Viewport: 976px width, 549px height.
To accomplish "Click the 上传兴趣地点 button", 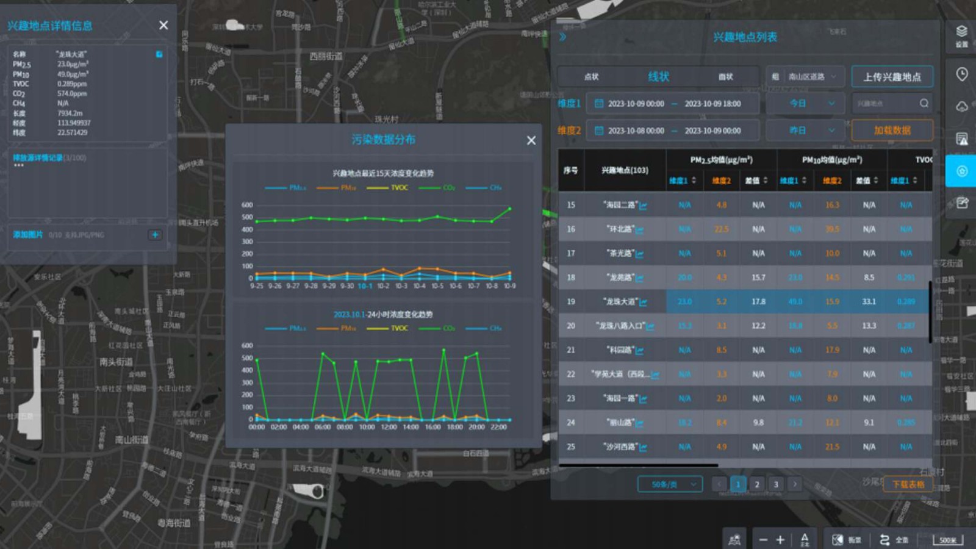I will click(892, 77).
